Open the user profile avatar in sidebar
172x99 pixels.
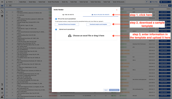tap(2, 97)
